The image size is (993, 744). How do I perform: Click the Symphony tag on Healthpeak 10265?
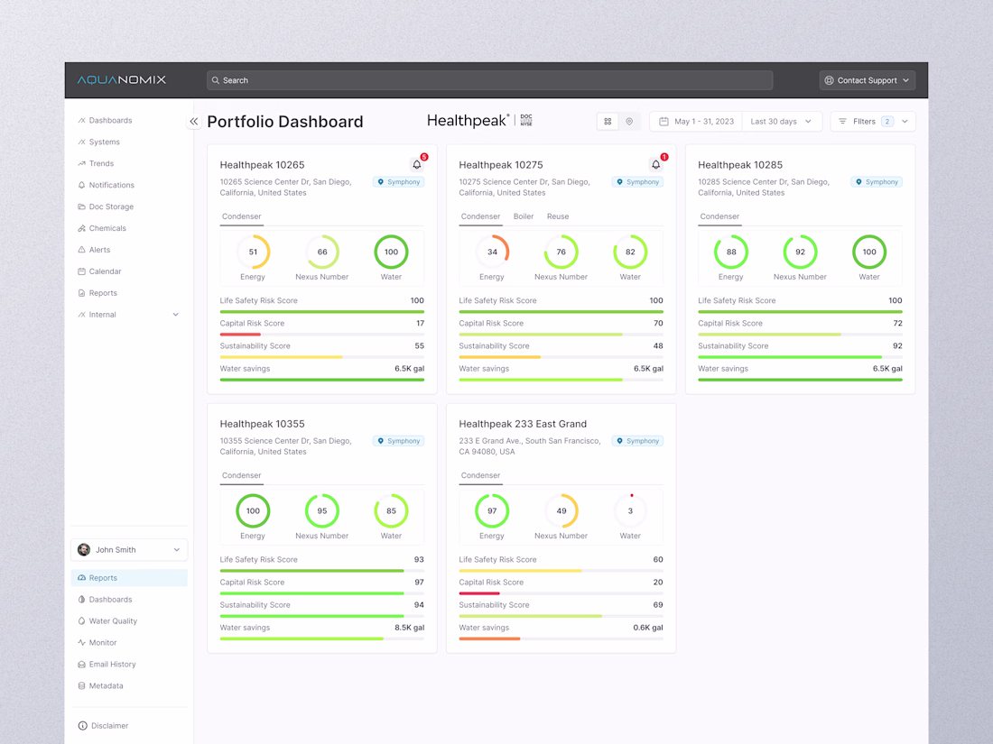[398, 181]
